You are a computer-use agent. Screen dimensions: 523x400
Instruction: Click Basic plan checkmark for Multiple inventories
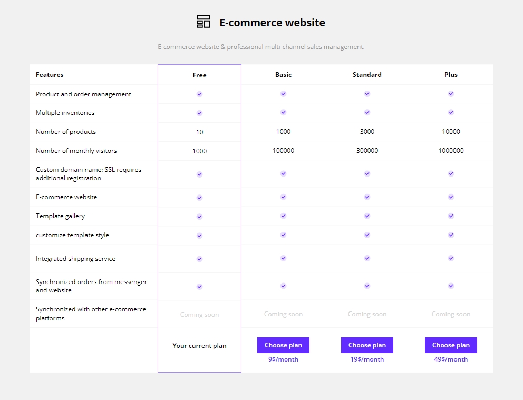click(283, 112)
